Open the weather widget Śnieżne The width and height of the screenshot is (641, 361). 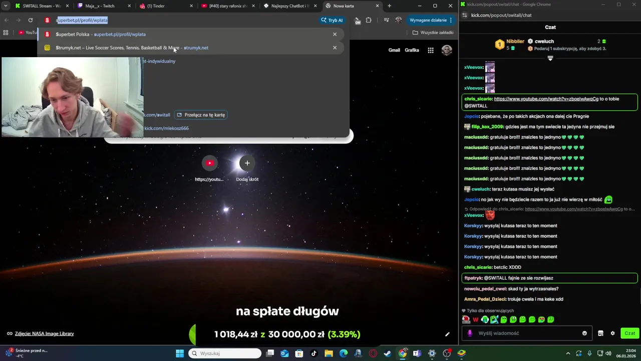click(x=26, y=353)
